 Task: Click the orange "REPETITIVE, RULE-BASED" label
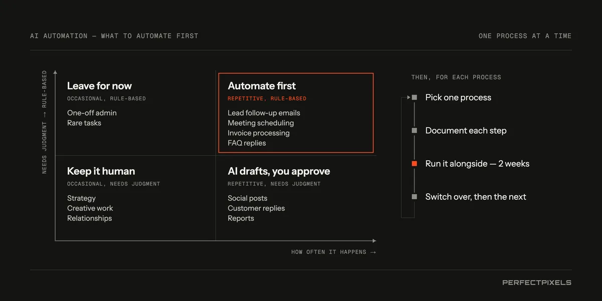click(x=267, y=99)
